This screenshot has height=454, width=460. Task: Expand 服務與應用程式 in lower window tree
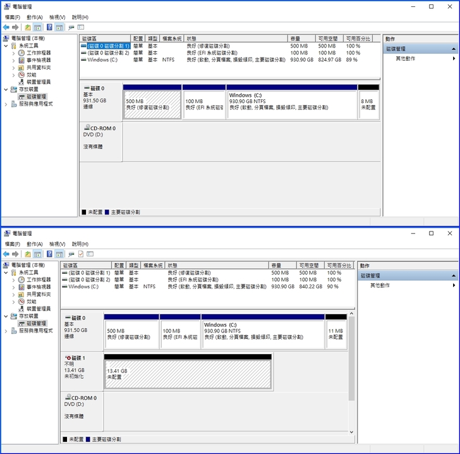coord(6,331)
